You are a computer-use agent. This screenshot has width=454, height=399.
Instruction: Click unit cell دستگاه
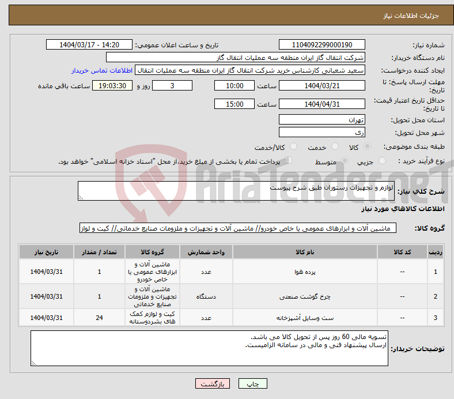206,296
